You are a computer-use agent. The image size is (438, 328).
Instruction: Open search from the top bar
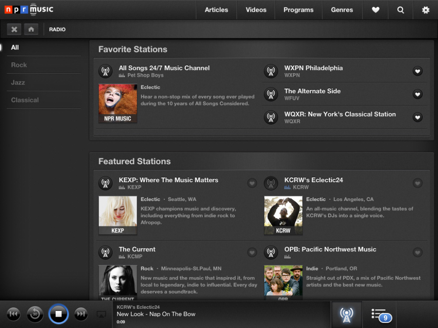[400, 10]
